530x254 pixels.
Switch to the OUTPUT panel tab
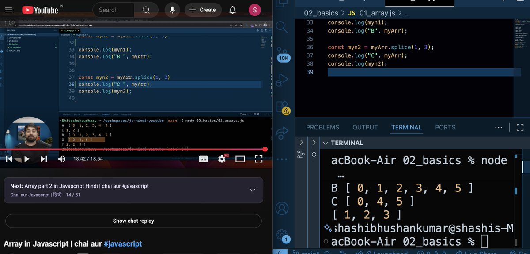(x=365, y=127)
